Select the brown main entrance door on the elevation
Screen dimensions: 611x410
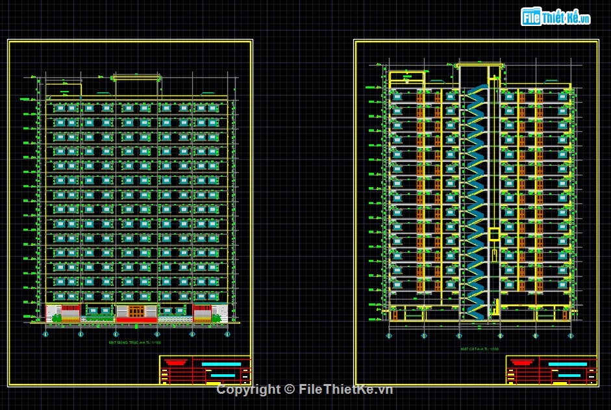(136, 312)
